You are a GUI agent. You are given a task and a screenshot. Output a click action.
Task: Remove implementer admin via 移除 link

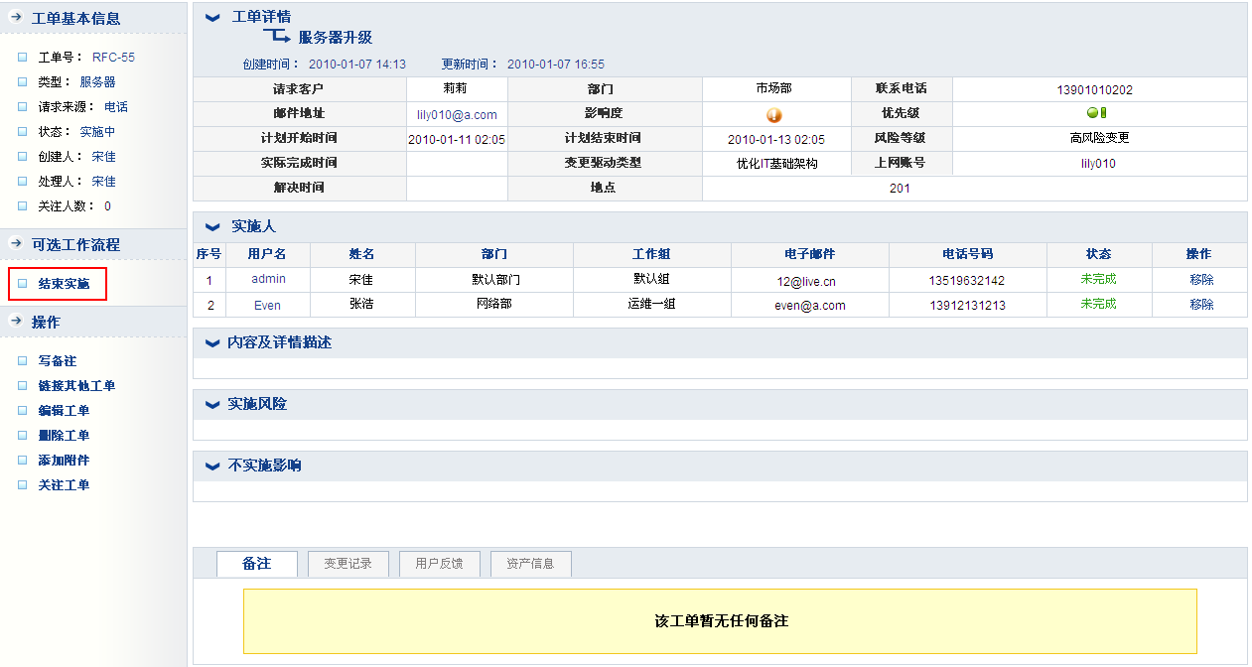pyautogui.click(x=1201, y=280)
